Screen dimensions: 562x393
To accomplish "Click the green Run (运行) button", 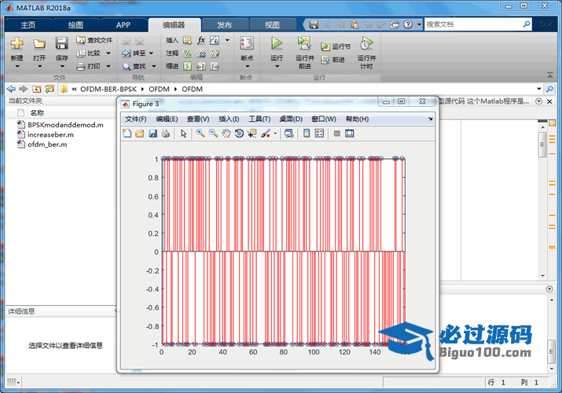I will click(277, 44).
